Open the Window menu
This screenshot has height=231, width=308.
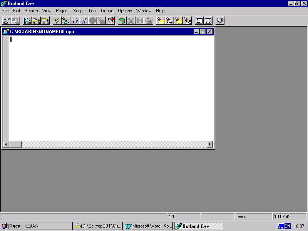point(144,11)
